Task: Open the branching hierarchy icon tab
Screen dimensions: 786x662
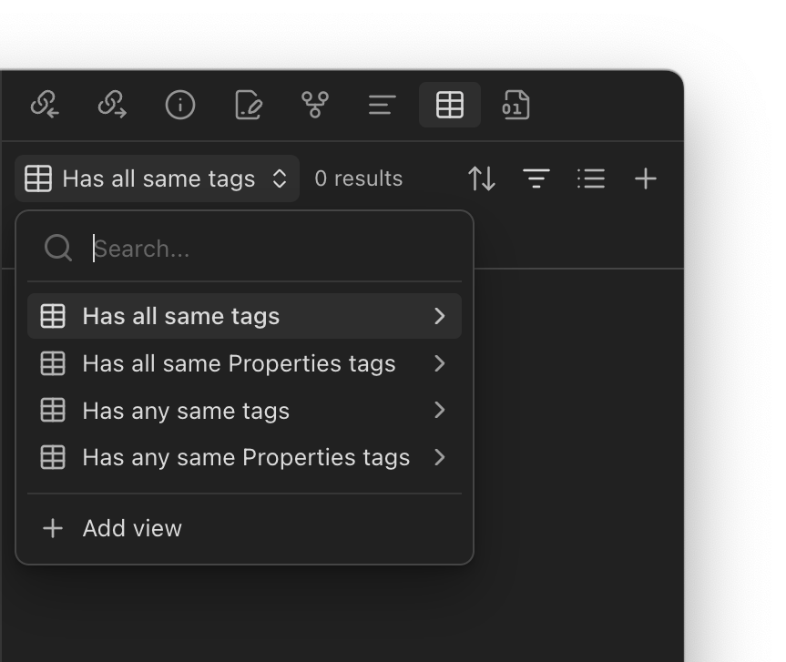Action: 315,106
